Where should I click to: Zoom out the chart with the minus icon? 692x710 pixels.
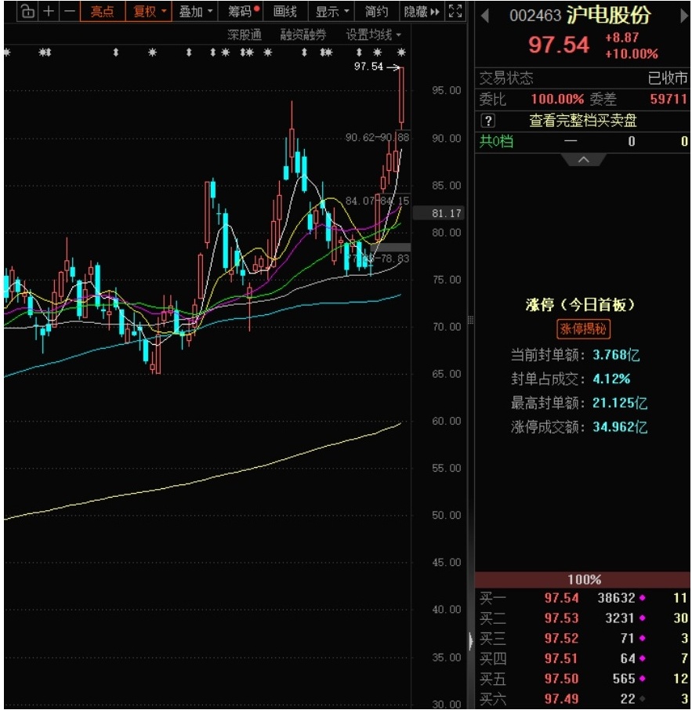pos(69,11)
